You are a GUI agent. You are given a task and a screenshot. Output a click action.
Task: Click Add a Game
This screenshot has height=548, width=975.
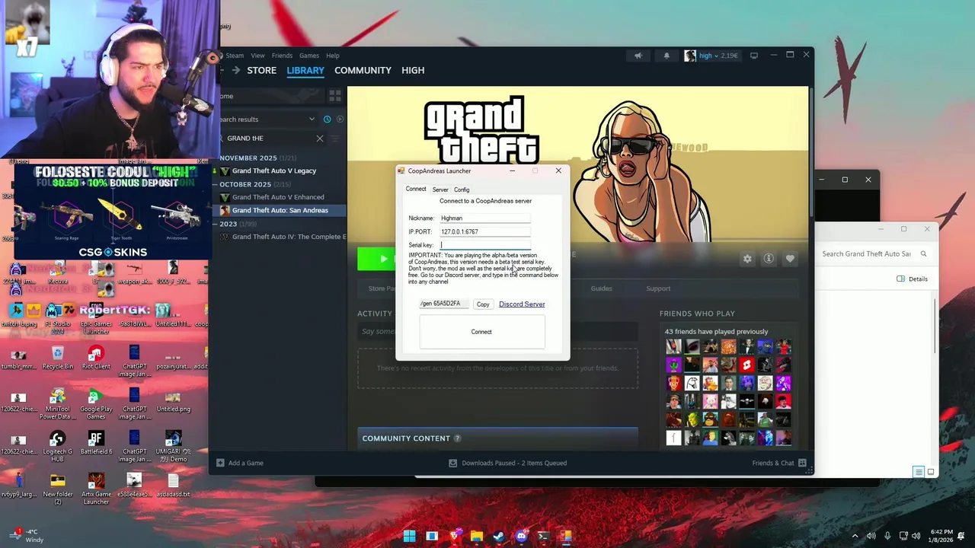point(240,463)
